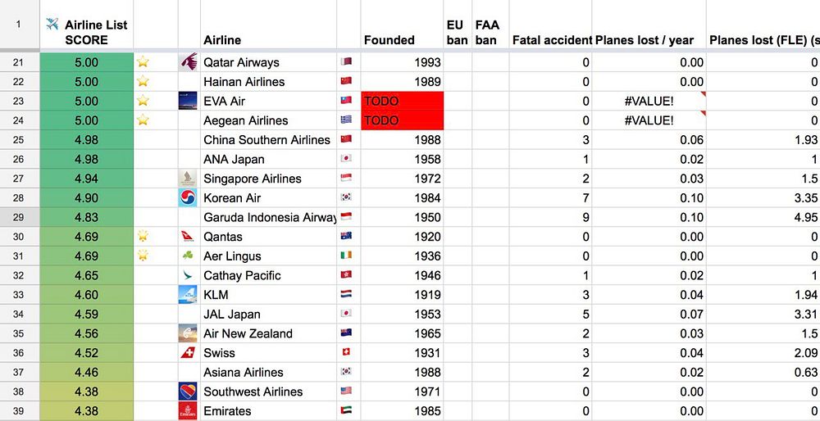Click the Airline List SCORE header cell
The image size is (820, 421).
point(86,32)
